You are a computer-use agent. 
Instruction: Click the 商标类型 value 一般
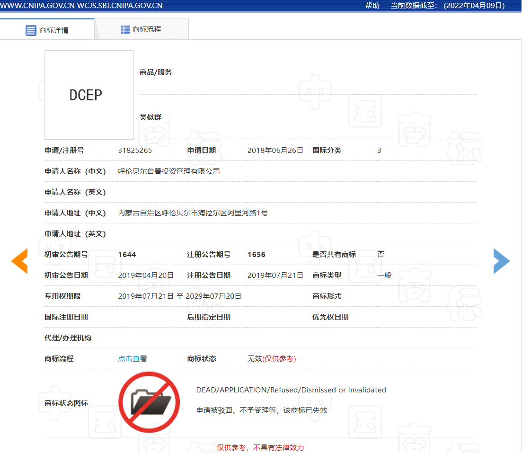click(x=384, y=275)
